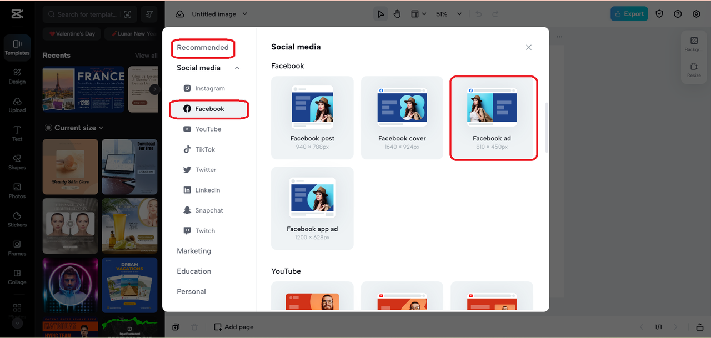Select the Text tool in sidebar
The height and width of the screenshot is (338, 711).
(x=17, y=134)
